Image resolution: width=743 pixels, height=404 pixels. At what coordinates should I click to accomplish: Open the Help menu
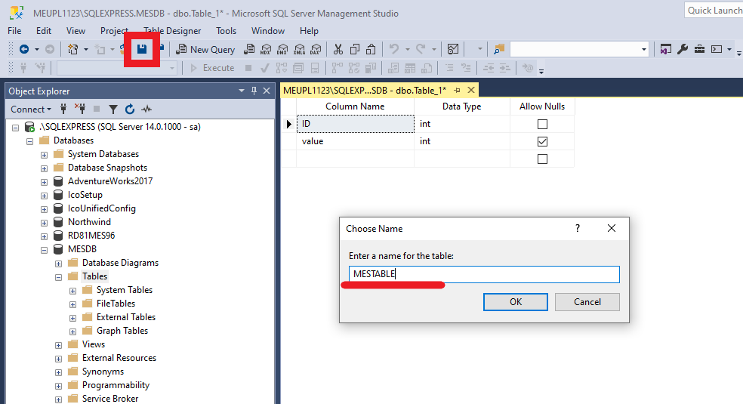click(x=309, y=31)
